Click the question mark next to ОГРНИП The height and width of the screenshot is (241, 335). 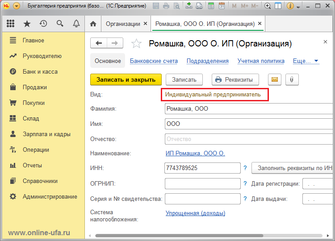click(x=245, y=183)
